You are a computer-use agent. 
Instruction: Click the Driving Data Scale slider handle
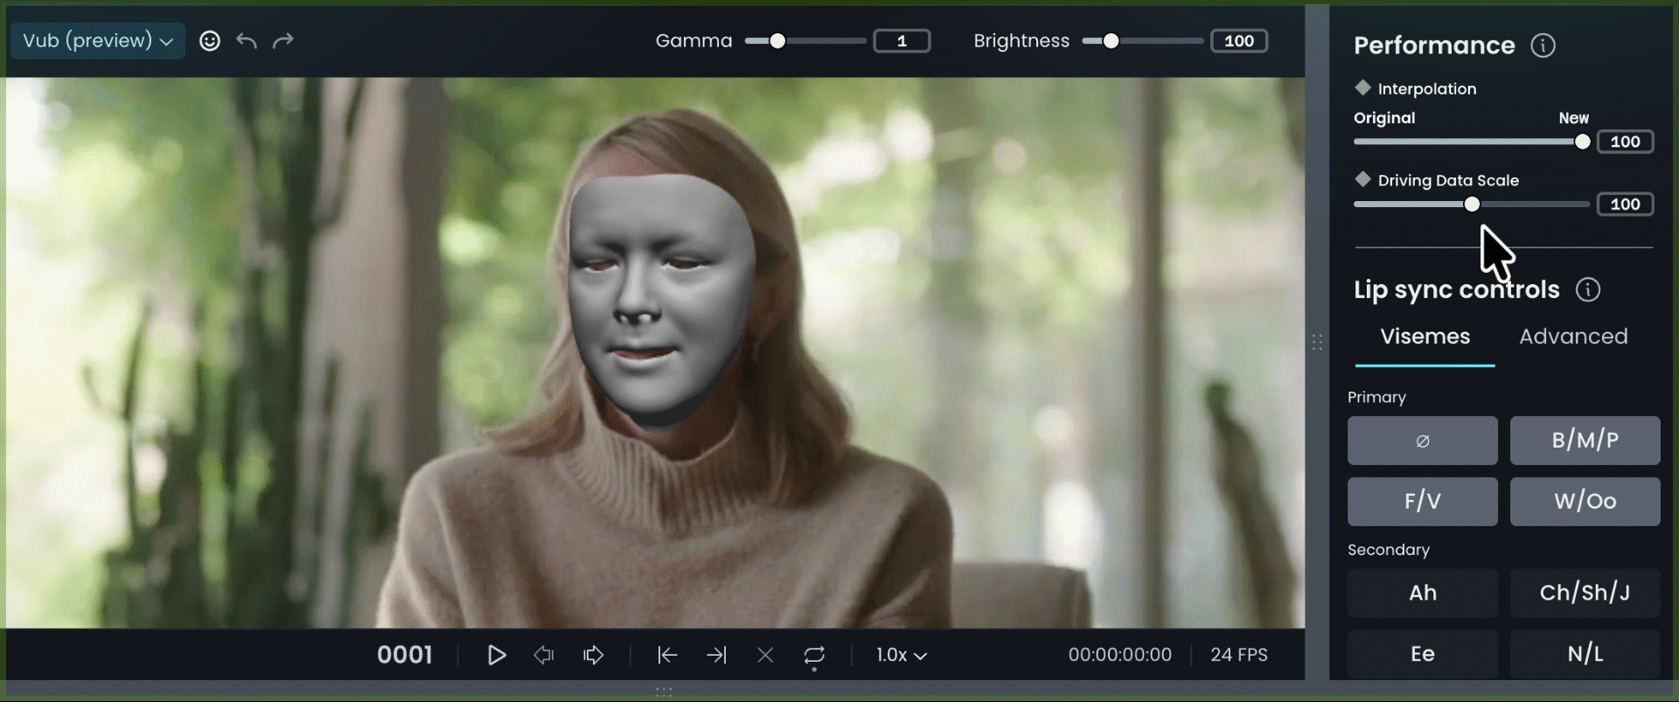(1472, 205)
